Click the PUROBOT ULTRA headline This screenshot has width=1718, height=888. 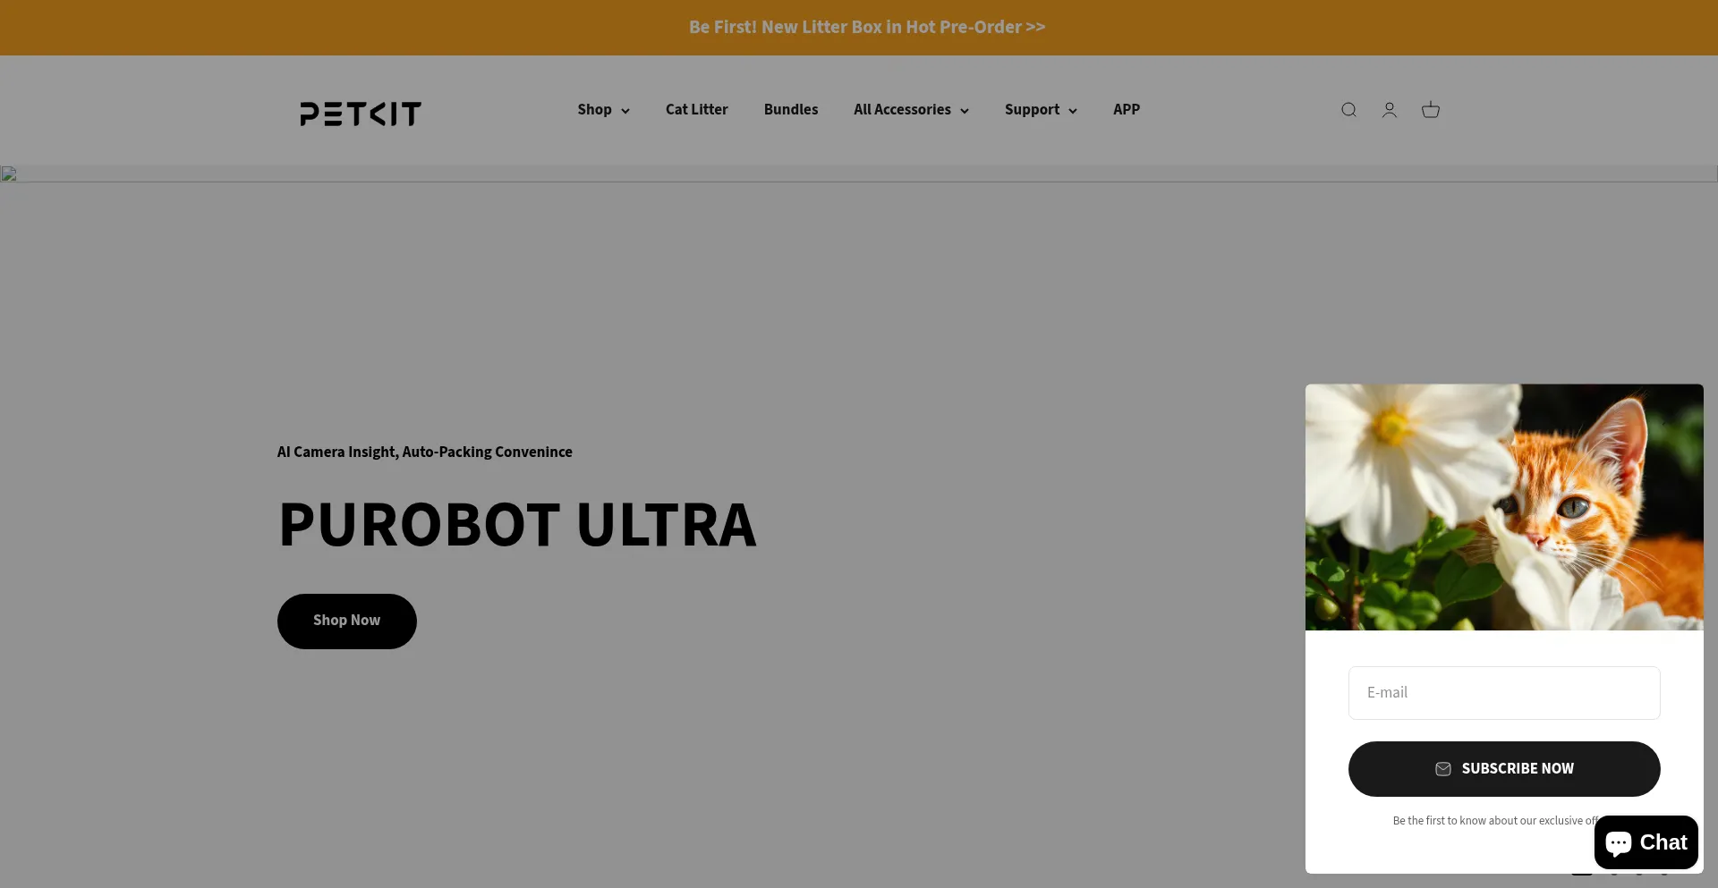tap(516, 524)
